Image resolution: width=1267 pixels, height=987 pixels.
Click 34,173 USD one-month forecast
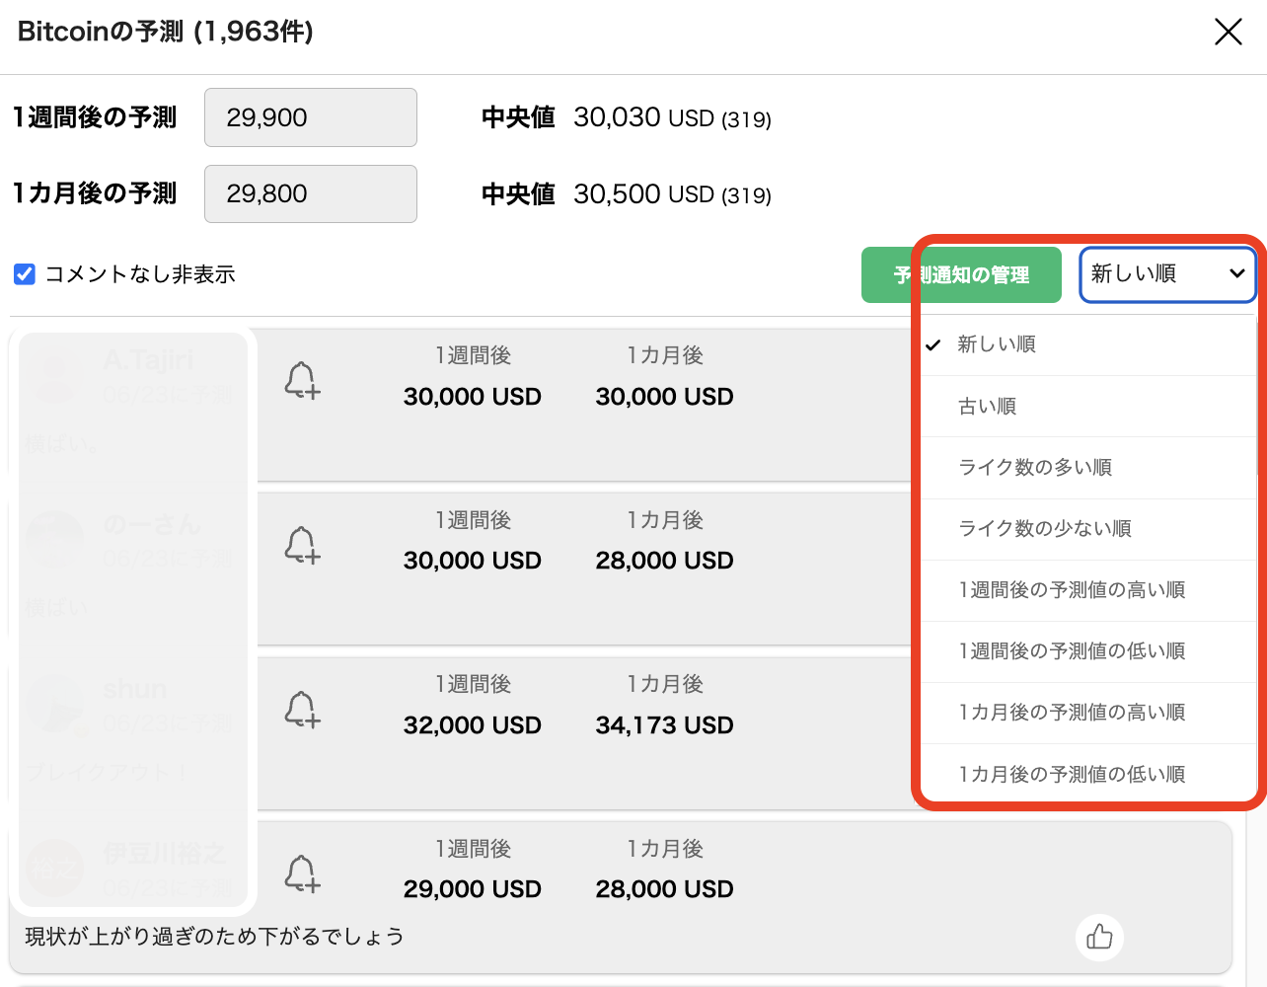point(664,725)
